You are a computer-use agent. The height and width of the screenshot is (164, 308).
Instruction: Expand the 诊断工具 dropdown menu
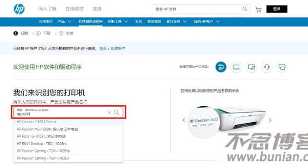point(118,21)
